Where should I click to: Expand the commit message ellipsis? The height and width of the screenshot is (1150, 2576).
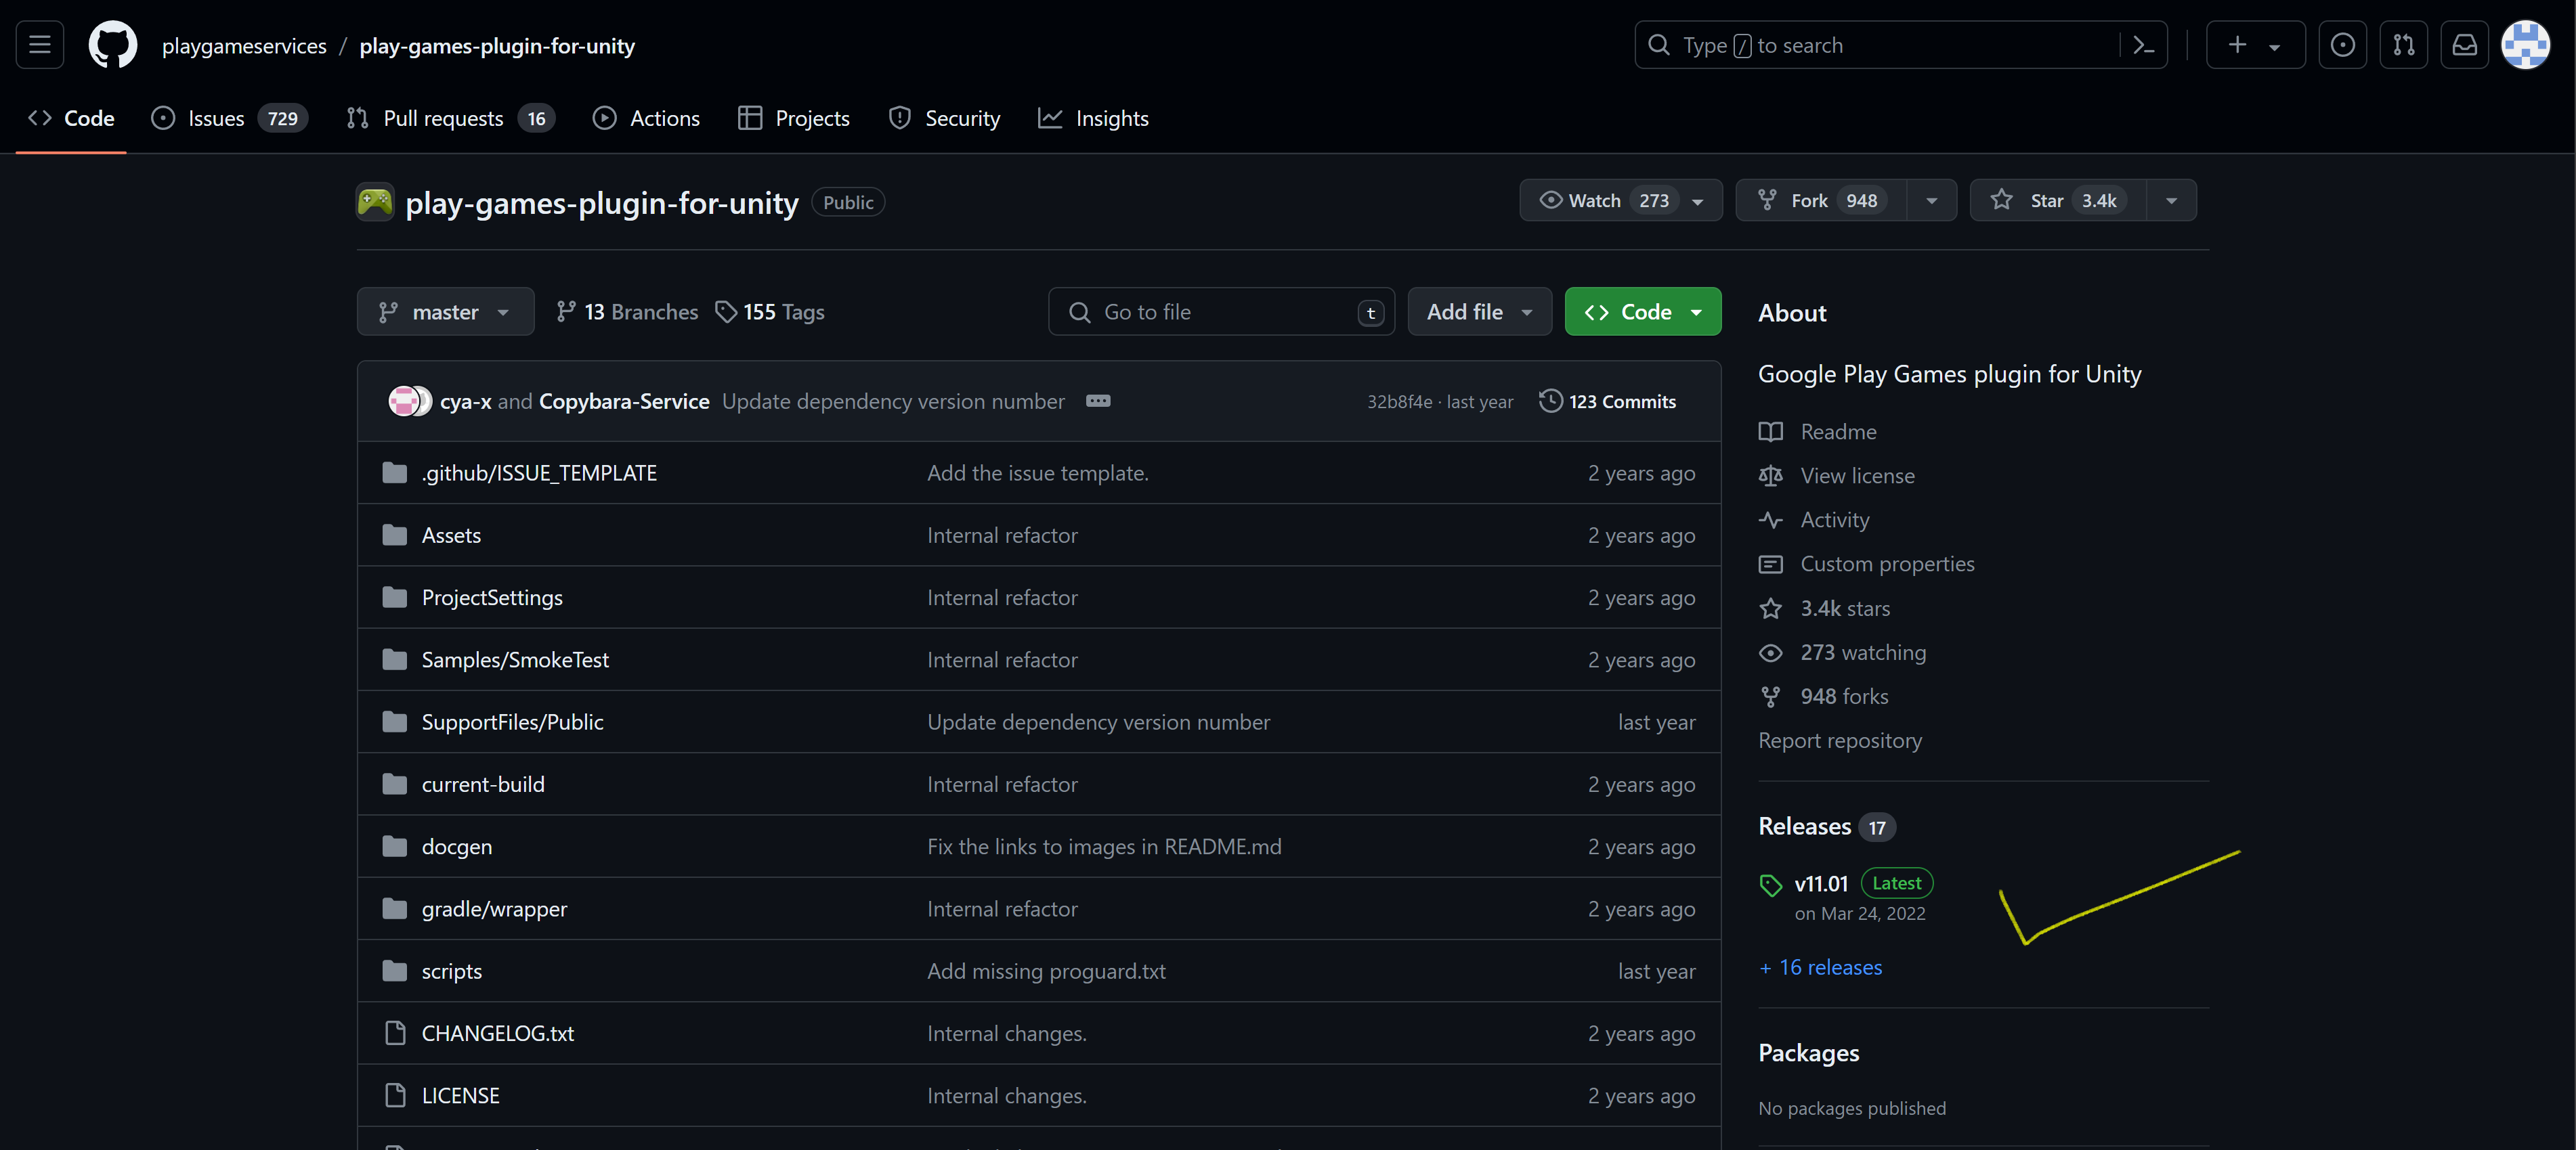click(1098, 401)
